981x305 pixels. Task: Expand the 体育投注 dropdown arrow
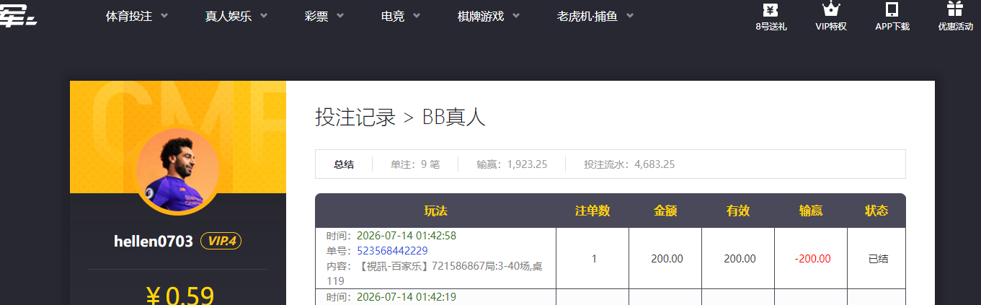coord(164,16)
